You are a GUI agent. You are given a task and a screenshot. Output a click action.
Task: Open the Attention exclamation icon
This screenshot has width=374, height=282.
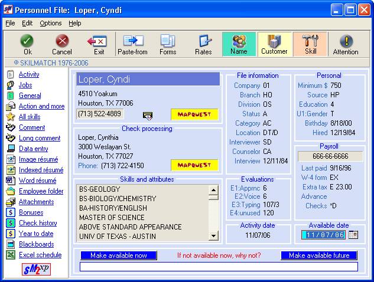[346, 41]
